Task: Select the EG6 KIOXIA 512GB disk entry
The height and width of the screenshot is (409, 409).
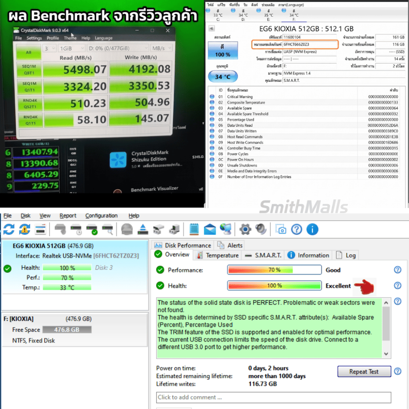Action: 75,267
